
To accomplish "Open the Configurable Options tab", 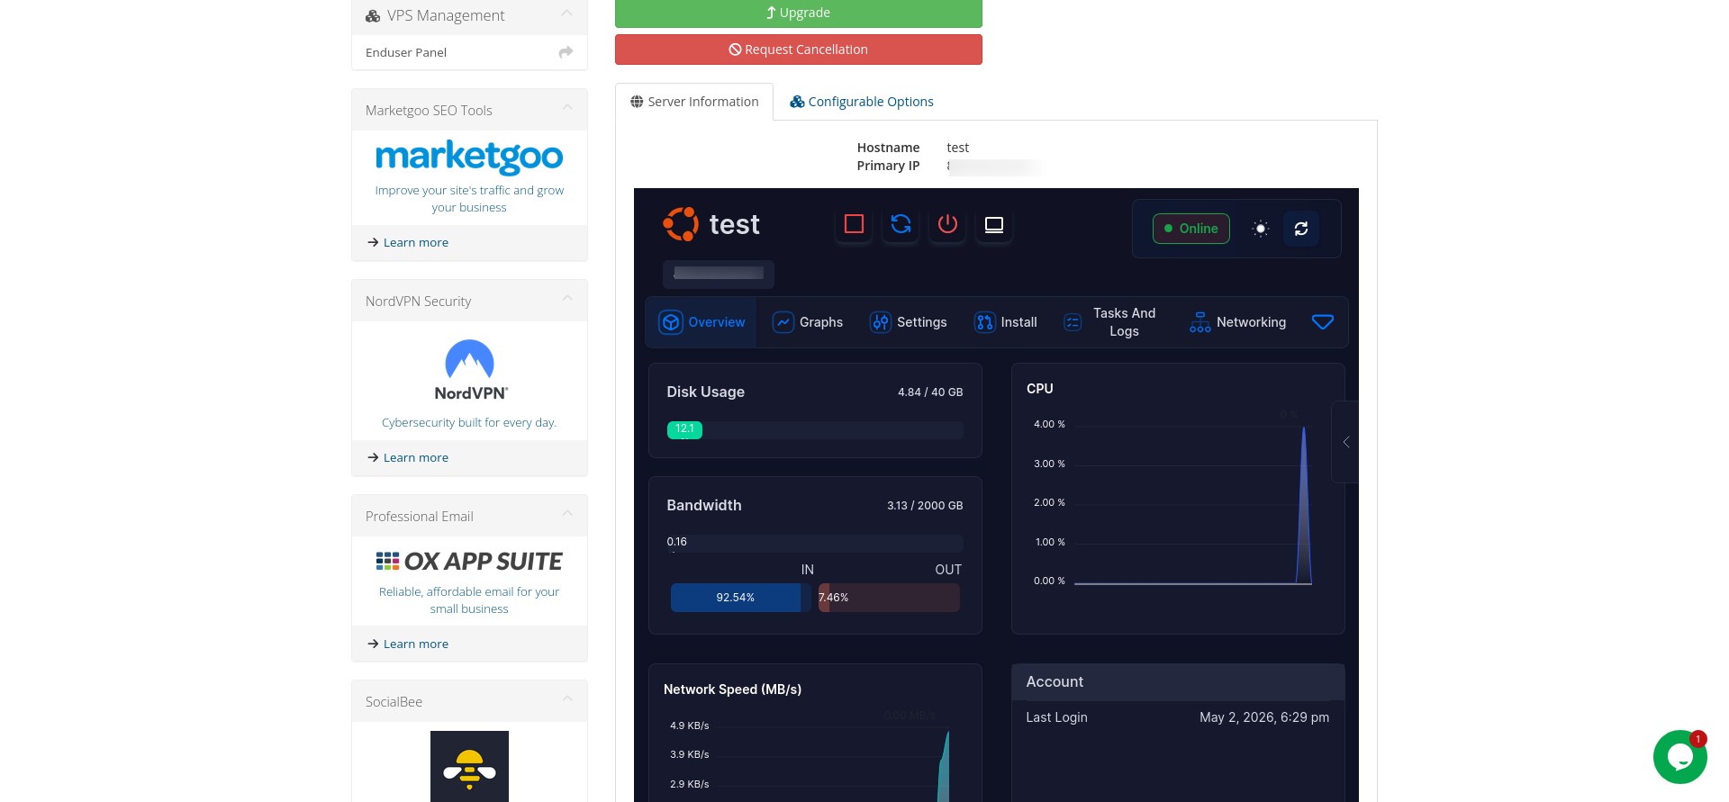I will [862, 102].
